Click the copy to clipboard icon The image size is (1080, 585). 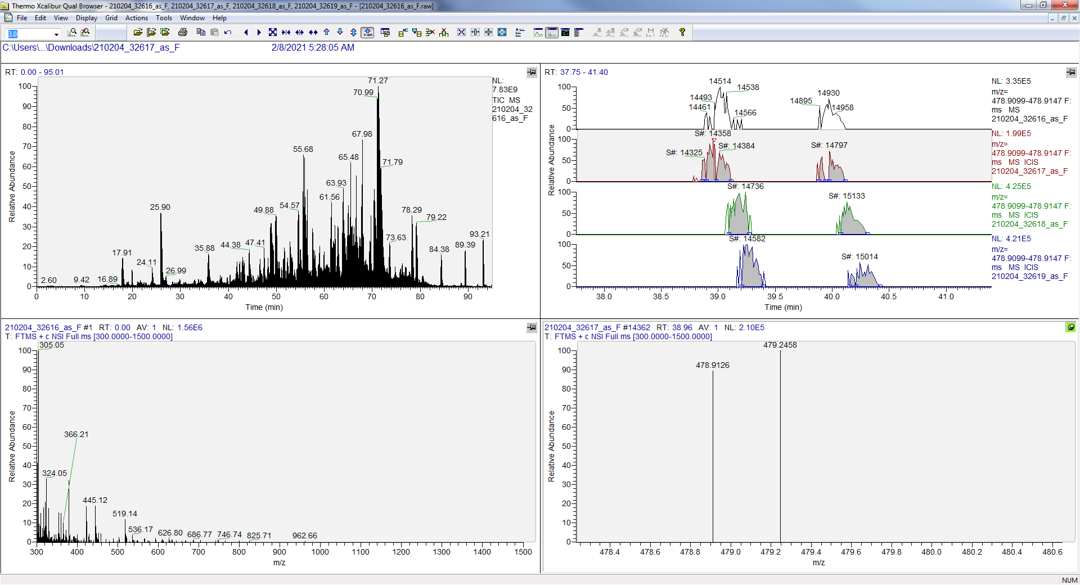(x=201, y=33)
